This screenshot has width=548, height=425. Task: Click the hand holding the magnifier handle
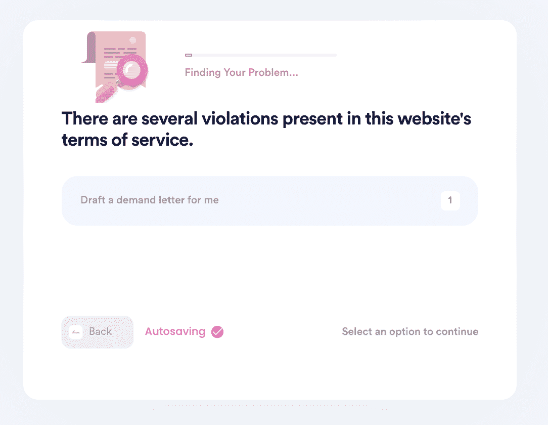[105, 93]
